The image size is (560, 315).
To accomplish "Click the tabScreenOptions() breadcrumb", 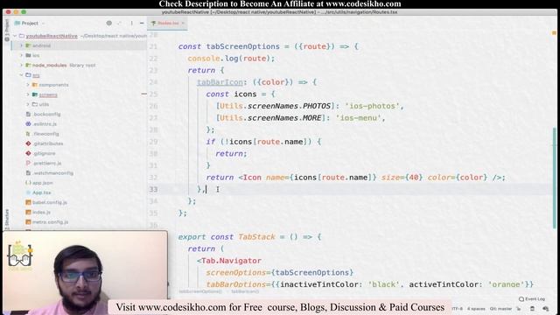I will (x=200, y=291).
